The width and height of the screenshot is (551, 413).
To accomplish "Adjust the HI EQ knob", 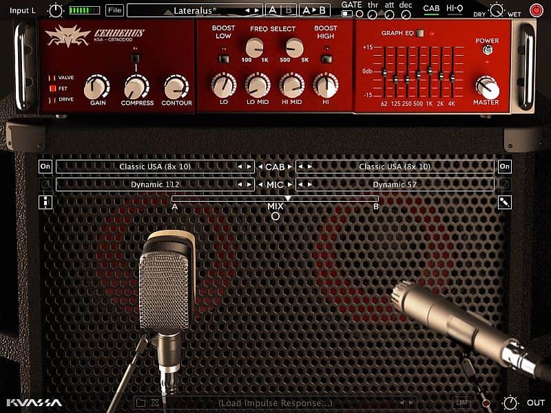I will (x=326, y=85).
